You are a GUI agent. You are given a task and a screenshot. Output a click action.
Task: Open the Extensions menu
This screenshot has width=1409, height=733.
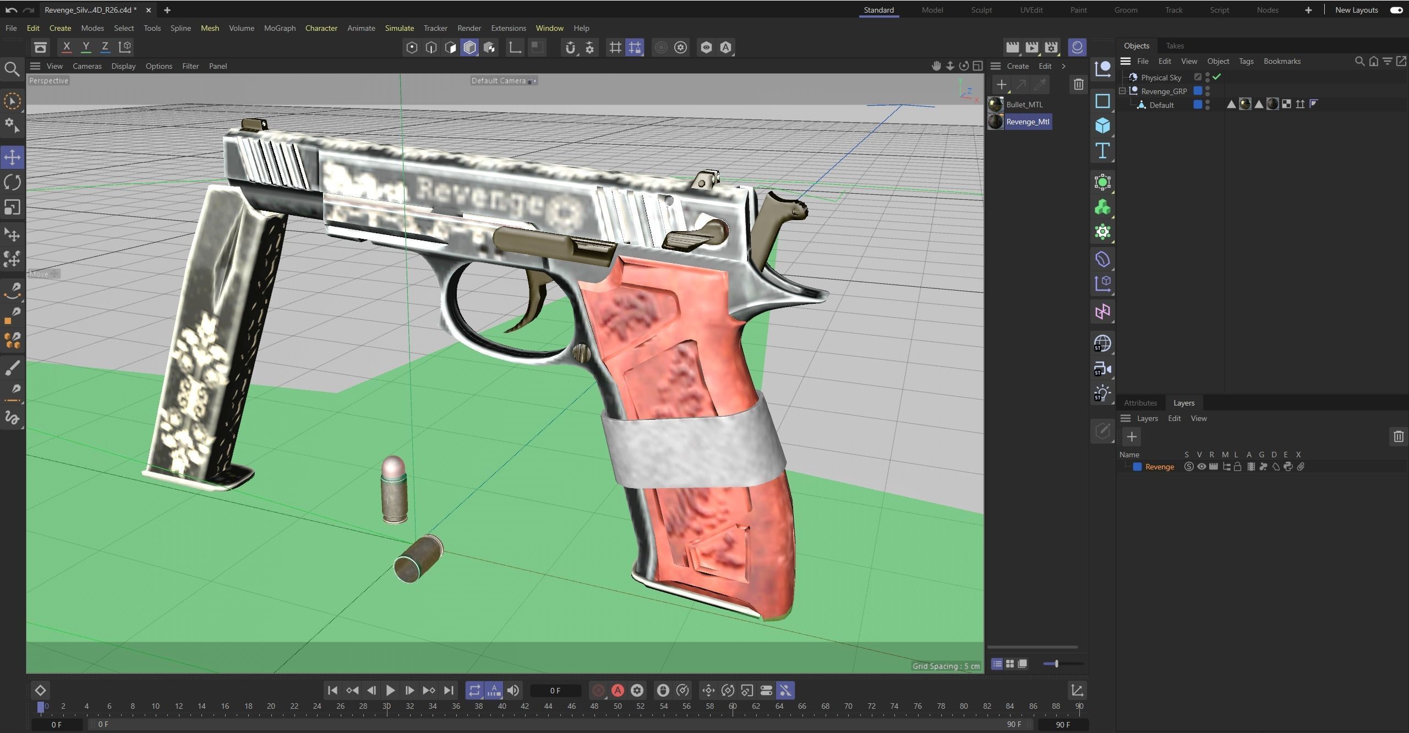(x=509, y=28)
